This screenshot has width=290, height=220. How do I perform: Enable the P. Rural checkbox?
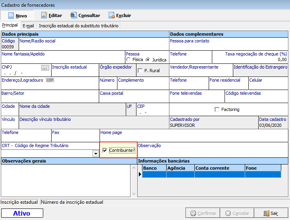140,71
